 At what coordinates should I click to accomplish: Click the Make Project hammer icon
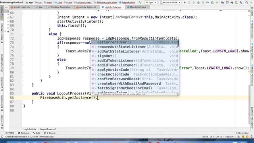140,2
